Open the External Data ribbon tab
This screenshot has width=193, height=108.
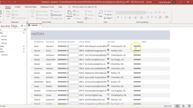point(30,7)
